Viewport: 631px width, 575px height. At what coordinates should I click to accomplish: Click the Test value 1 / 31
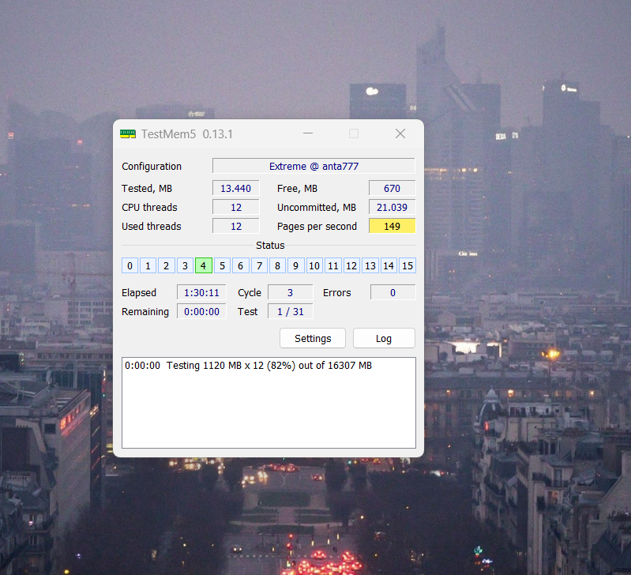click(290, 311)
